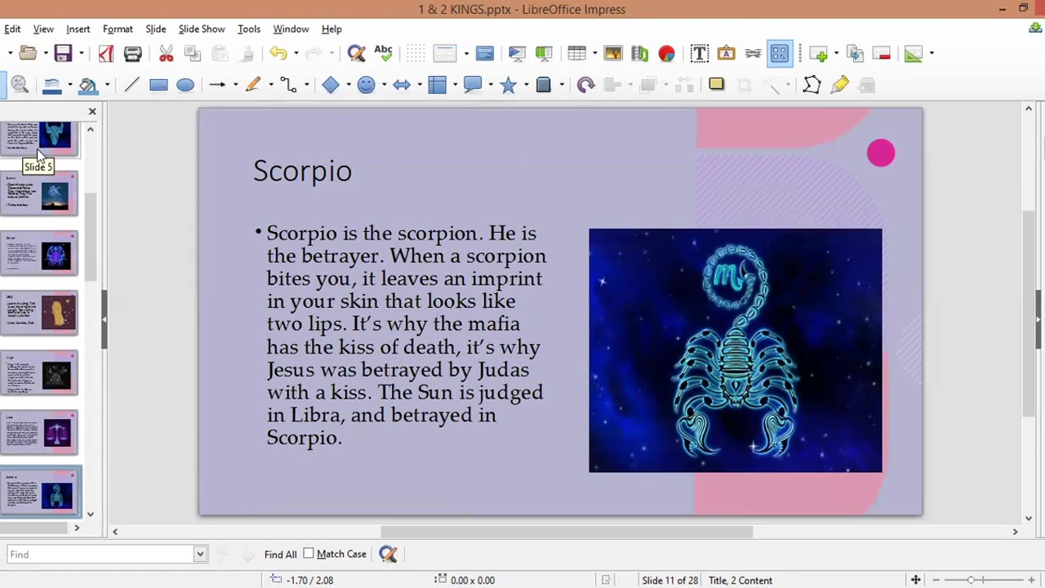Click the Line Color swatch icon
This screenshot has height=588, width=1045.
pyautogui.click(x=52, y=85)
